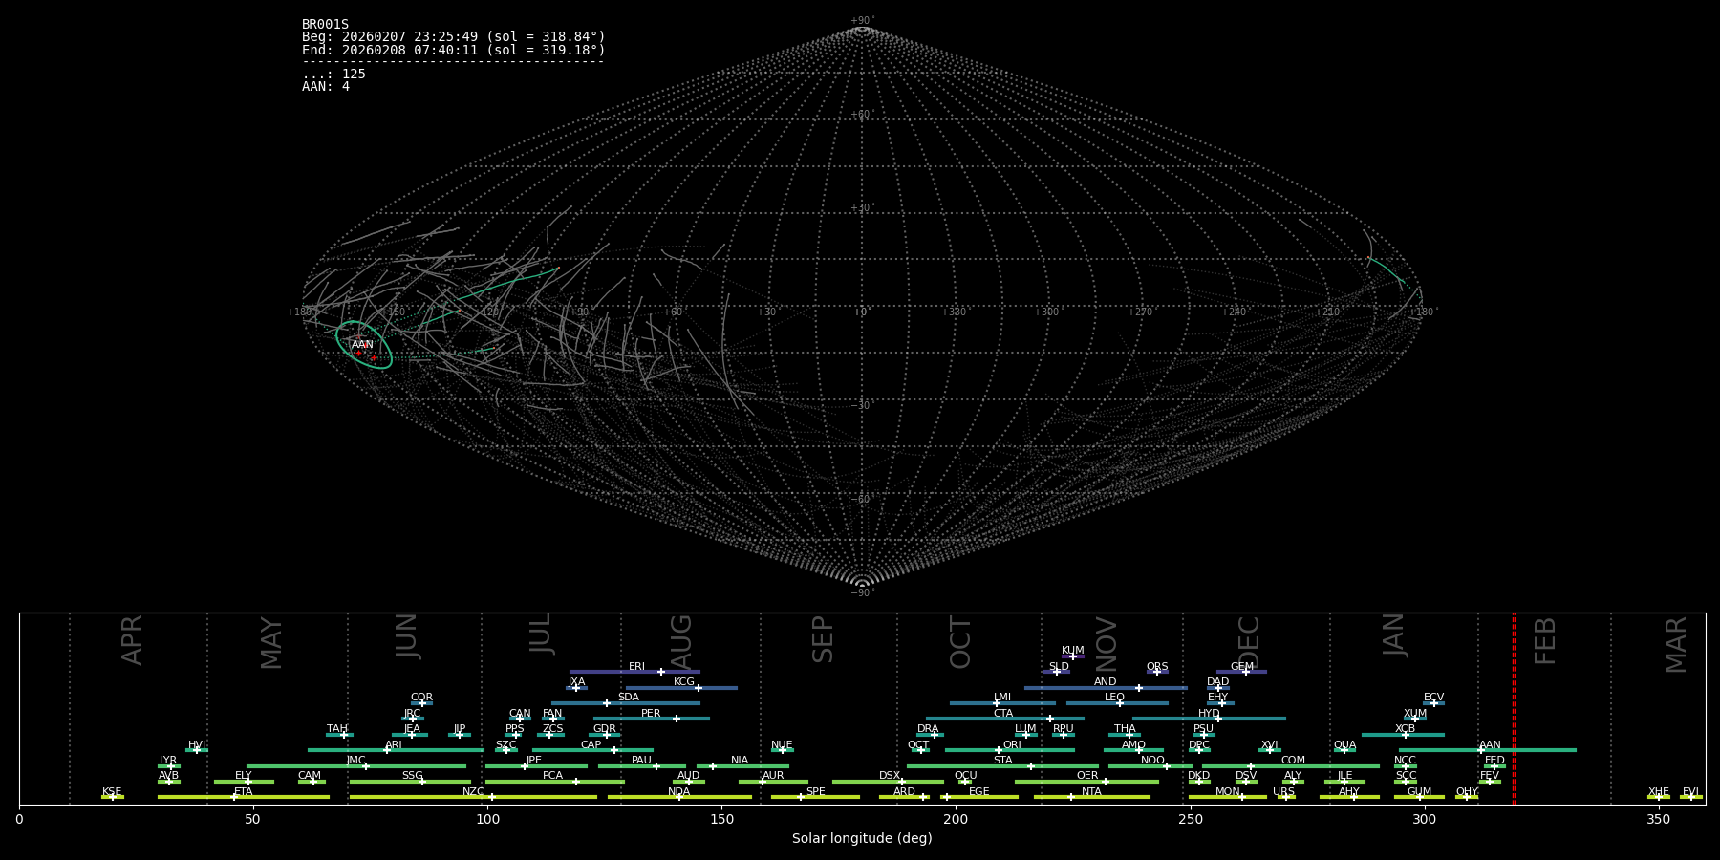Screen dimensions: 1720x860
Task: Select the NZC shower label
Action: [473, 792]
